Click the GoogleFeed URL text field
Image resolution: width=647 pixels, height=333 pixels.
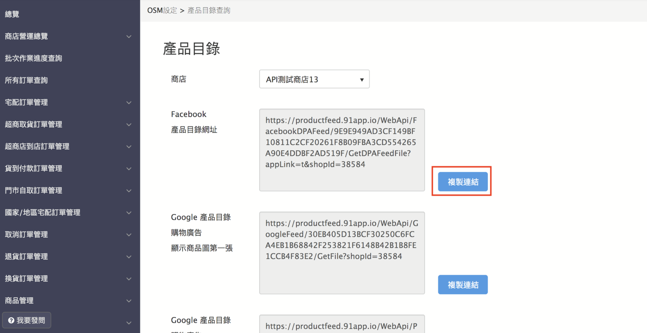[342, 253]
